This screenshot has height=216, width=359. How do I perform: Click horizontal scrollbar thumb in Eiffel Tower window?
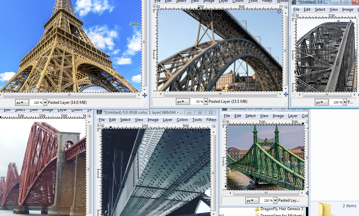pos(69,95)
